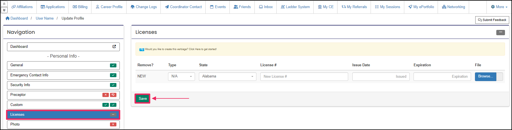Click the Dashboard external-link icon
Screen dimensions: 512x130
(114, 47)
